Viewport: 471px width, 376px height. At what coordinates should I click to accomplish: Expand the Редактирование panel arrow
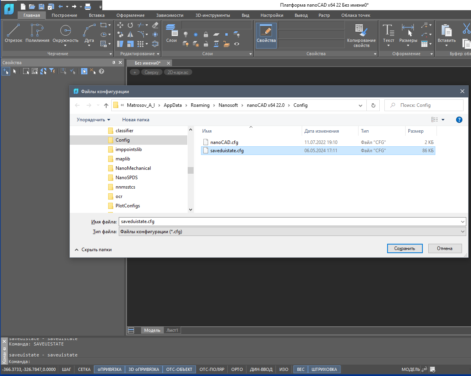click(158, 54)
